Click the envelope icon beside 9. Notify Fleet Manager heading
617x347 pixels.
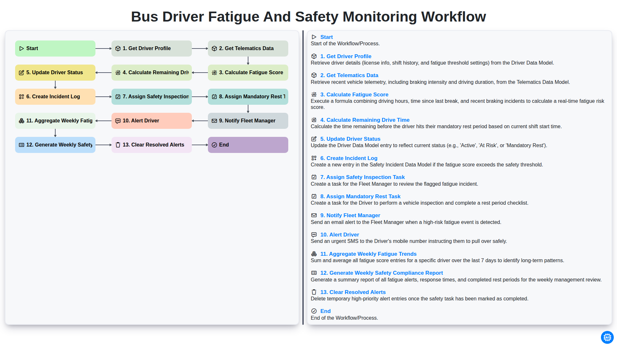pos(314,215)
